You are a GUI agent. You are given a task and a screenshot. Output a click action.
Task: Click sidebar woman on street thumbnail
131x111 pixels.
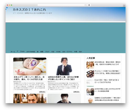[90, 92]
